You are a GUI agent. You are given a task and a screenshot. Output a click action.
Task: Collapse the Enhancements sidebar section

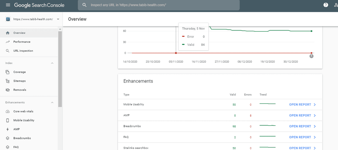52,103
